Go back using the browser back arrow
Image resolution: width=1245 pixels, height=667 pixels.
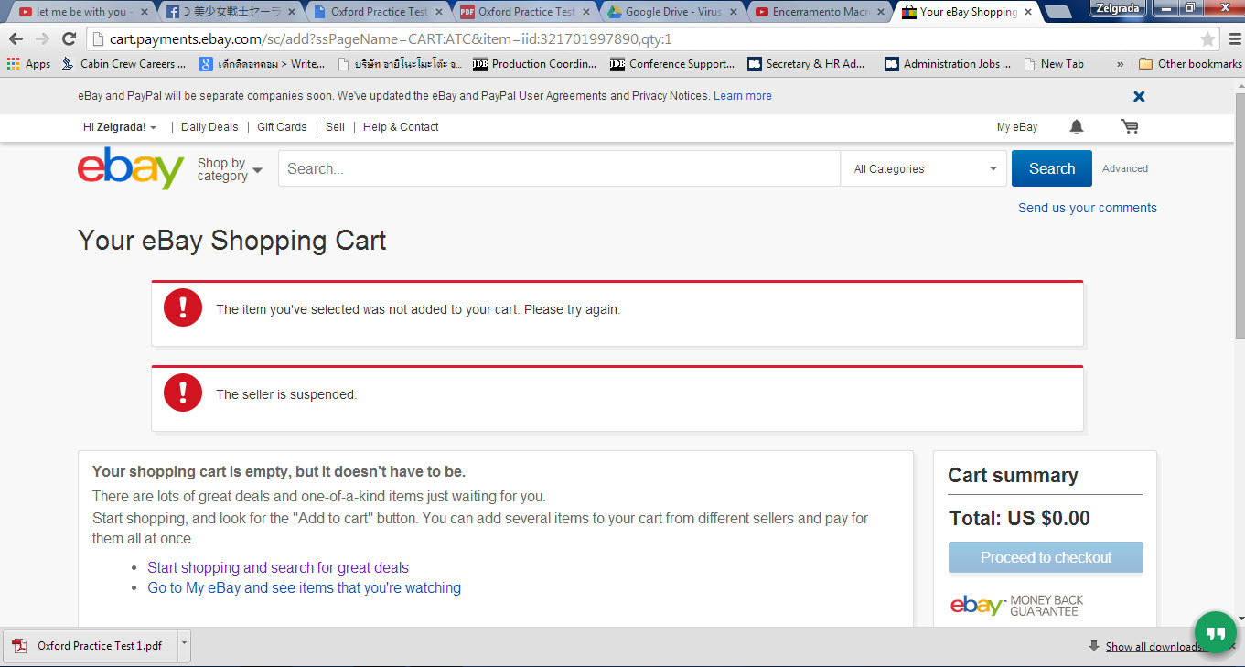(16, 39)
